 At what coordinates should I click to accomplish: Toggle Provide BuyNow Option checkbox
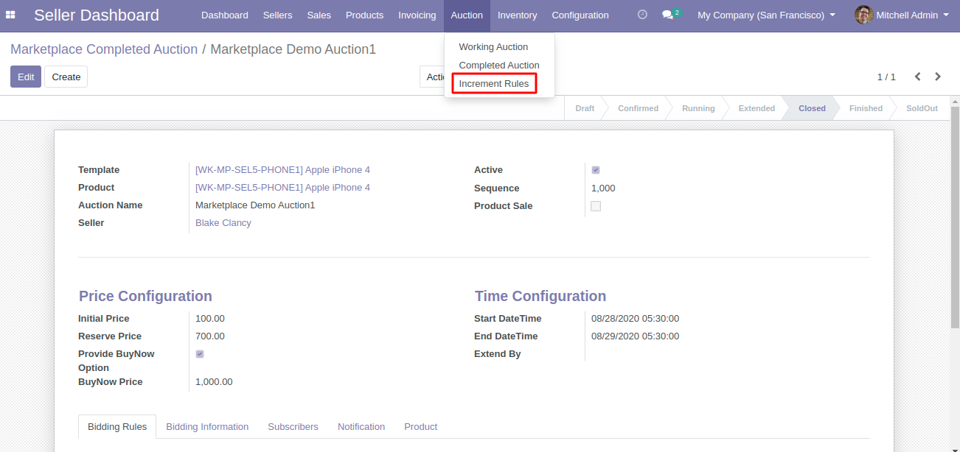pyautogui.click(x=200, y=354)
